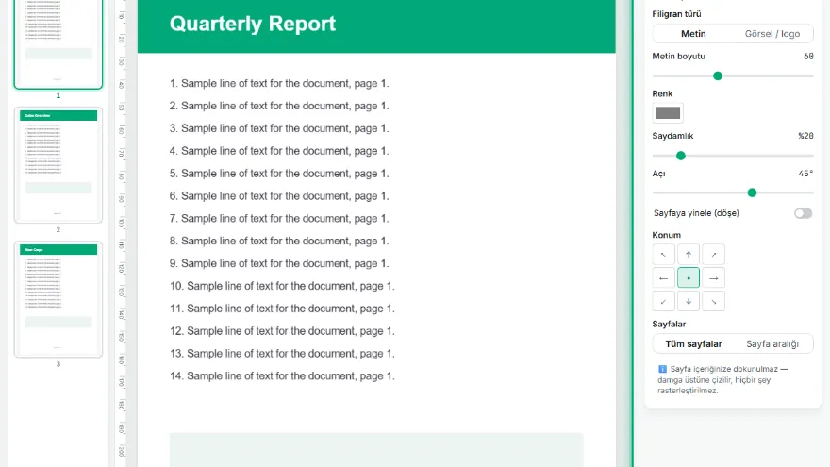Choose Tüm sayfalar option
The width and height of the screenshot is (830, 467).
tap(693, 343)
